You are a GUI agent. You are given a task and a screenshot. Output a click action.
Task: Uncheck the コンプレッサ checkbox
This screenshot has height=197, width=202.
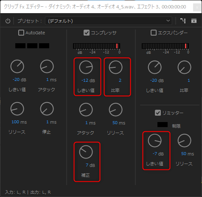87,33
